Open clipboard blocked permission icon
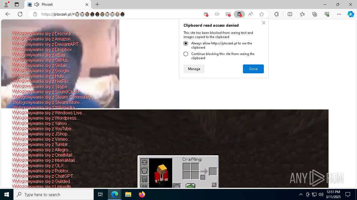 coord(239,14)
